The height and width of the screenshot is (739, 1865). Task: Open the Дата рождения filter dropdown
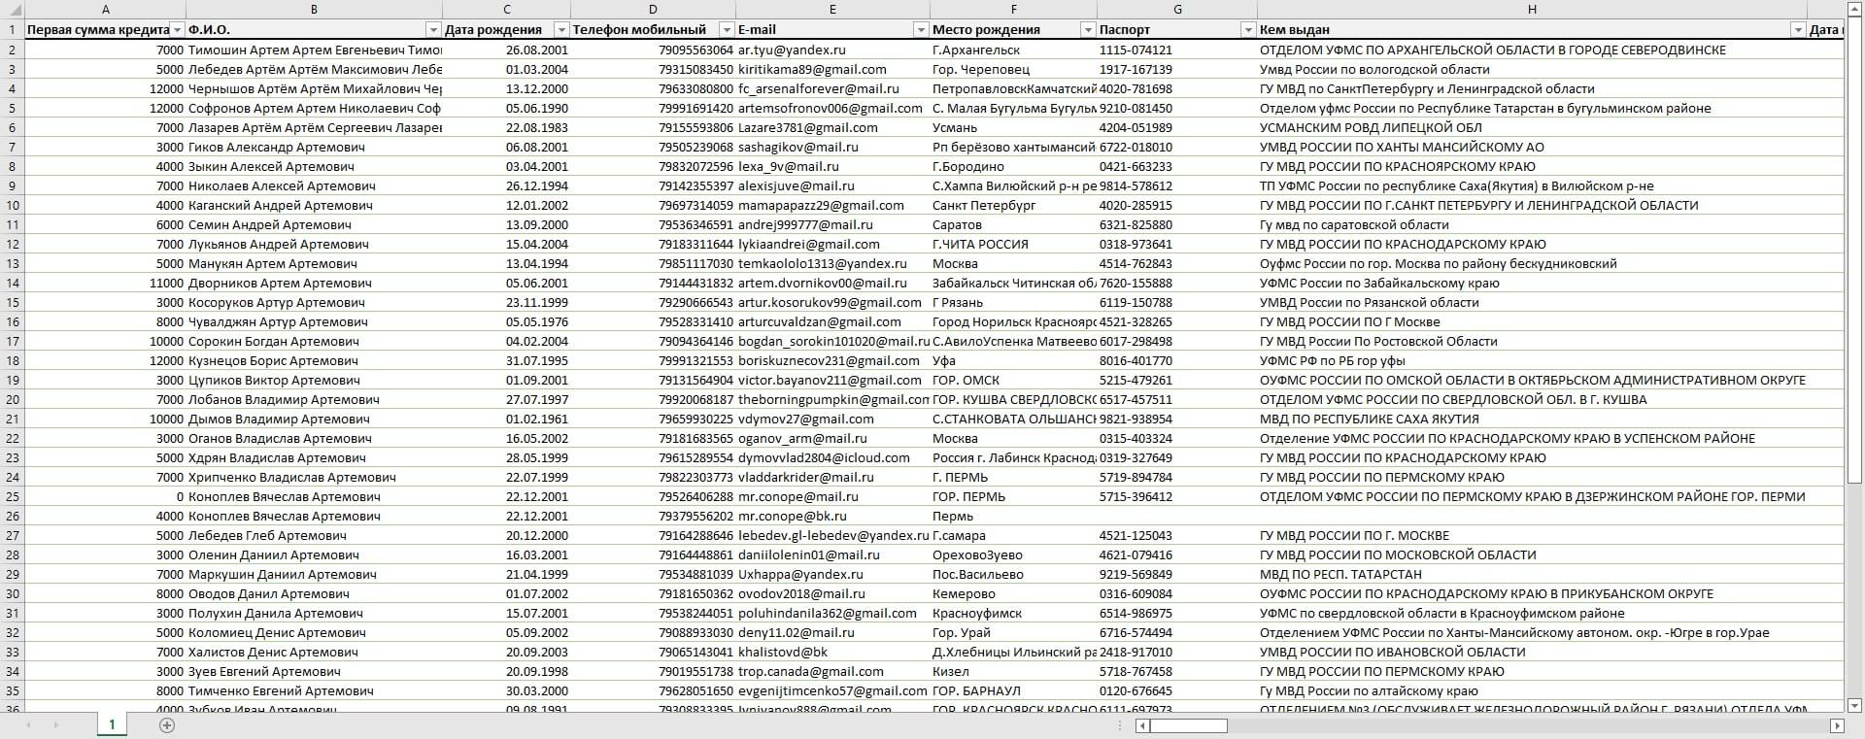[561, 30]
